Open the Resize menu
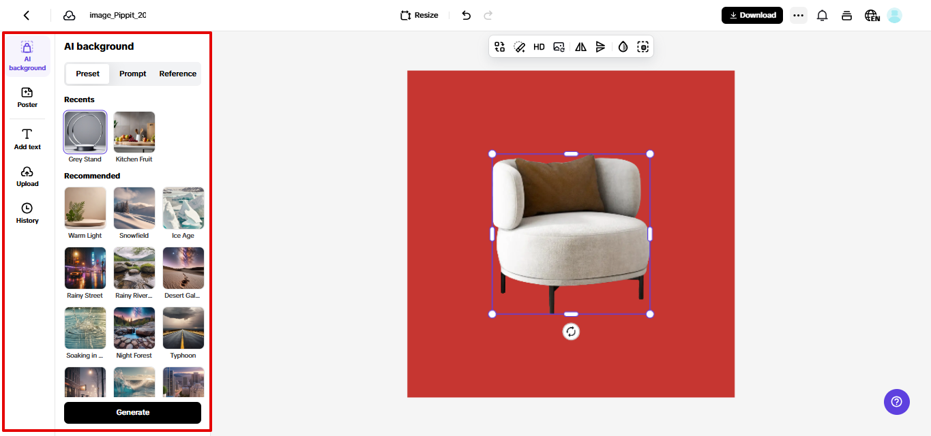 point(418,14)
